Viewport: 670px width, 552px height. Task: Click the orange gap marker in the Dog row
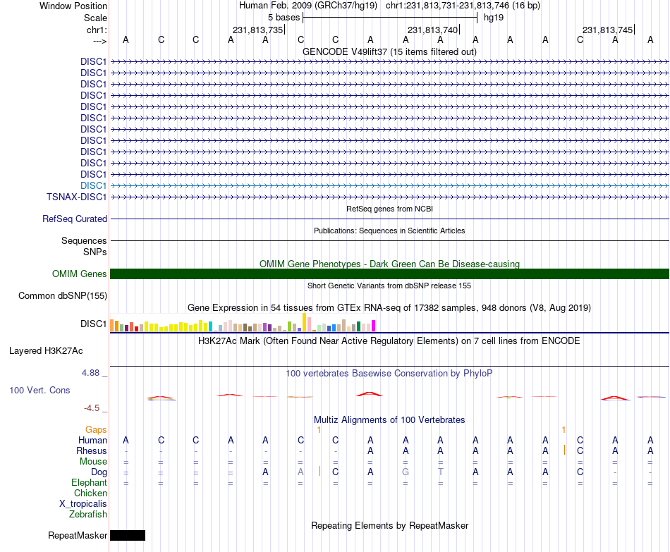click(319, 471)
